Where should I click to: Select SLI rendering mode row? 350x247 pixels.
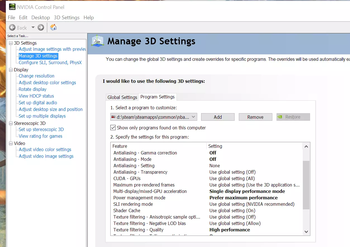(207, 204)
